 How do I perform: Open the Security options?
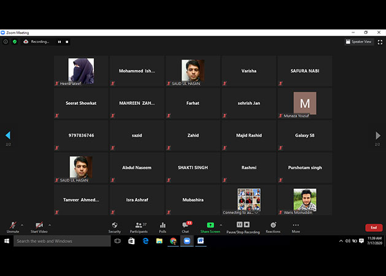click(114, 226)
